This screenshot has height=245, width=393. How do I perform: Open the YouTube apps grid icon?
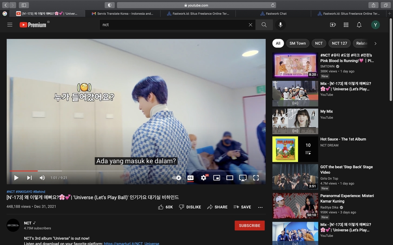pyautogui.click(x=346, y=24)
